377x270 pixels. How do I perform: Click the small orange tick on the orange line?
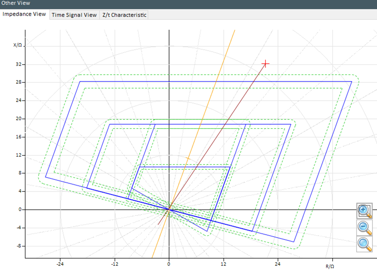tap(188, 158)
